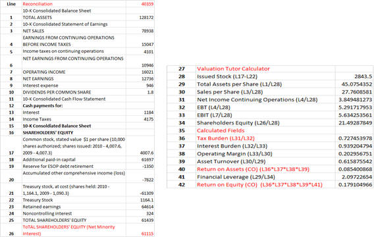The image size is (374, 237).
Task: Select the Financial Leverage value 2.09722654
Action: pyautogui.click(x=354, y=177)
